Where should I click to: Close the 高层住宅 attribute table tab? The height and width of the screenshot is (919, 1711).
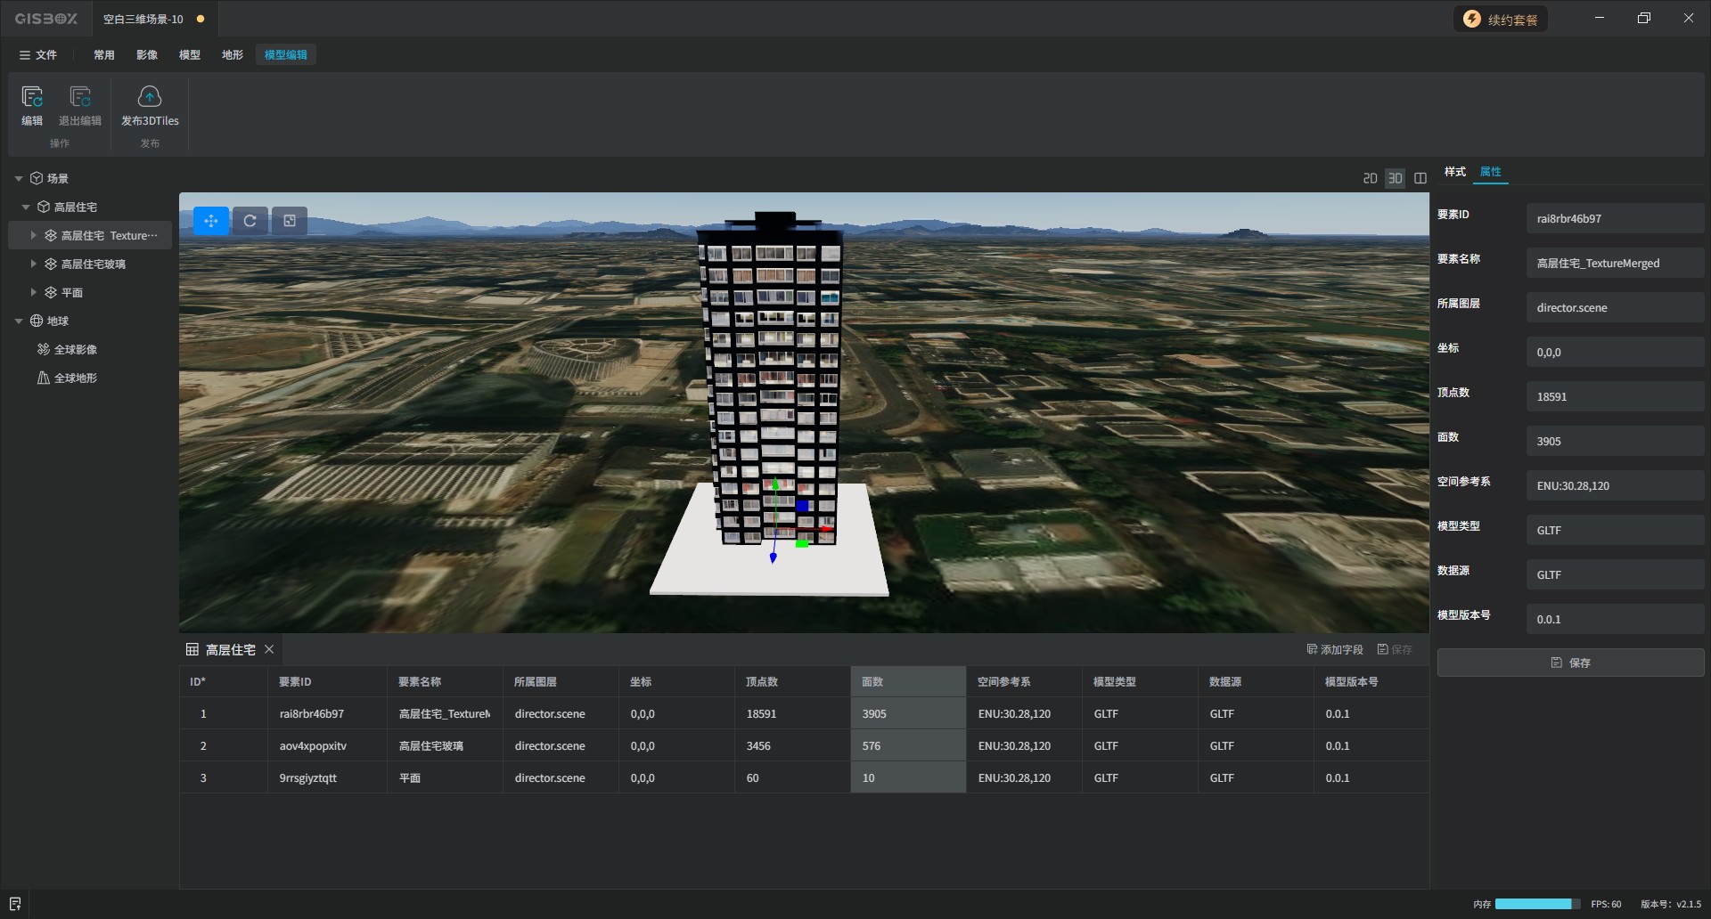pos(269,650)
